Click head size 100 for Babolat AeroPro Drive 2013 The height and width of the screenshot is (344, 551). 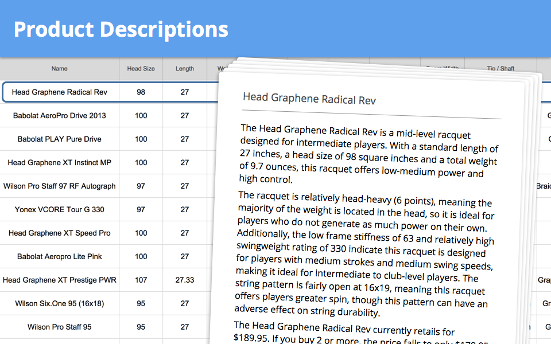coord(141,115)
